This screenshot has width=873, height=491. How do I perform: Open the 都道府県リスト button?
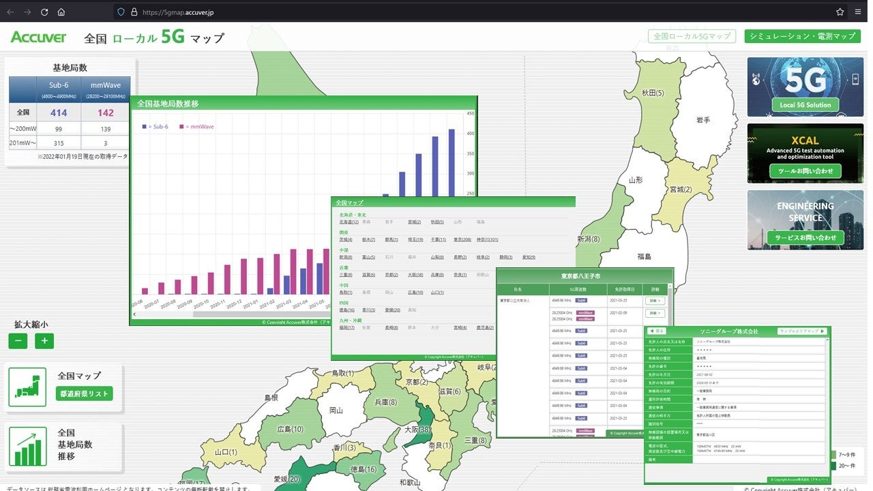click(x=85, y=394)
